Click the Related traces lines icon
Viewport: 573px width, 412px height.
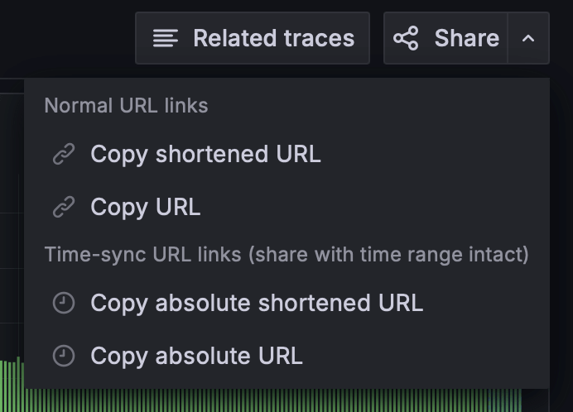click(x=166, y=38)
